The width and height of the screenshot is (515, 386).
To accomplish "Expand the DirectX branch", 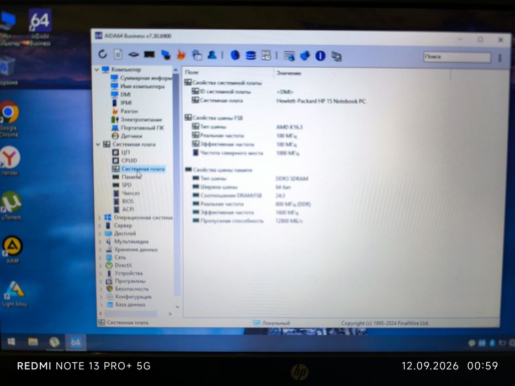I will tap(100, 265).
